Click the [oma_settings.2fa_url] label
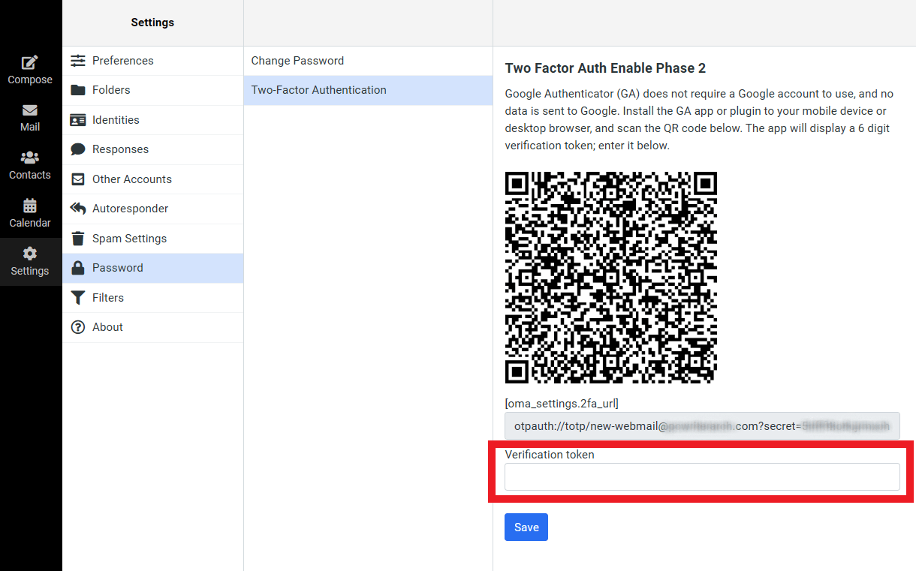 pos(562,404)
